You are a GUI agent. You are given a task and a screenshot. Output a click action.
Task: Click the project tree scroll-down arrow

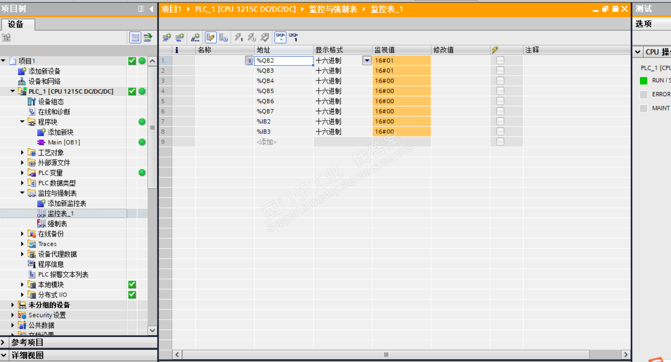[x=153, y=330]
